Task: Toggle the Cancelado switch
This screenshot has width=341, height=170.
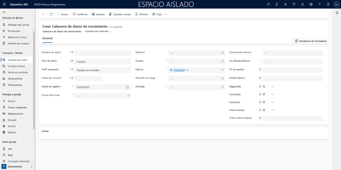Action: pos(265,94)
